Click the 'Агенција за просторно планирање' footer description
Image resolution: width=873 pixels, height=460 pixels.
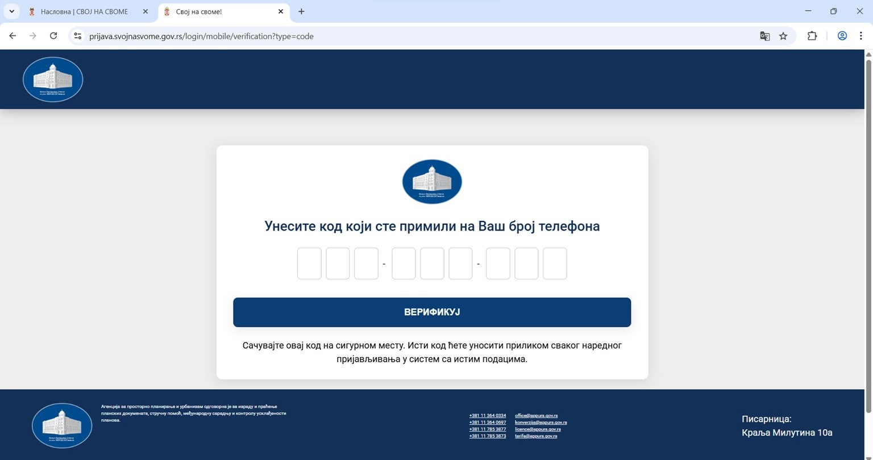[x=193, y=413]
